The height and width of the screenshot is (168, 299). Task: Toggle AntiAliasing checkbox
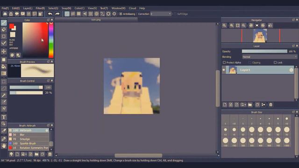point(121,14)
